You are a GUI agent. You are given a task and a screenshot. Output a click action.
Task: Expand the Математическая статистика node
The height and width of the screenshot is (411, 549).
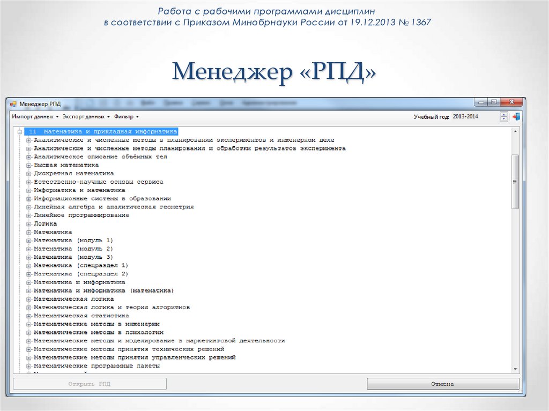tap(28, 316)
